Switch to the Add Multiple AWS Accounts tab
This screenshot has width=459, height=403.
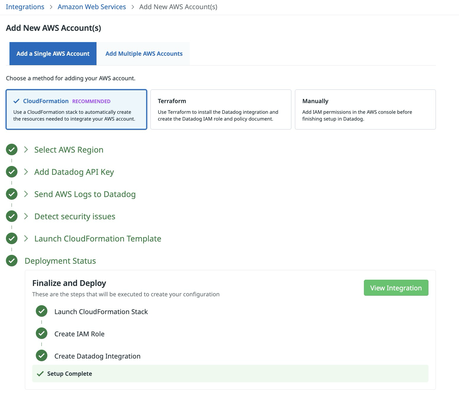143,53
